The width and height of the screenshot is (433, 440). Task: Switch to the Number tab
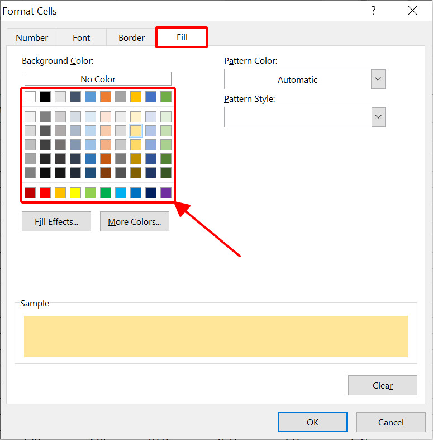(32, 37)
